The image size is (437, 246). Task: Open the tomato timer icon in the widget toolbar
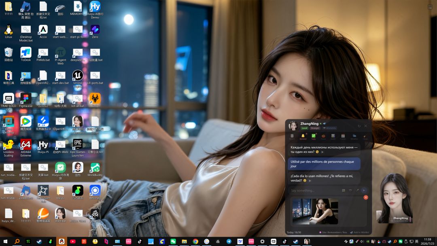pos(323,136)
